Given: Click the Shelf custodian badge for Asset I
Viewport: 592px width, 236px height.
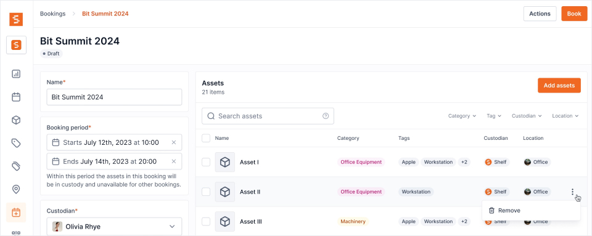Looking at the screenshot, I should coord(496,162).
